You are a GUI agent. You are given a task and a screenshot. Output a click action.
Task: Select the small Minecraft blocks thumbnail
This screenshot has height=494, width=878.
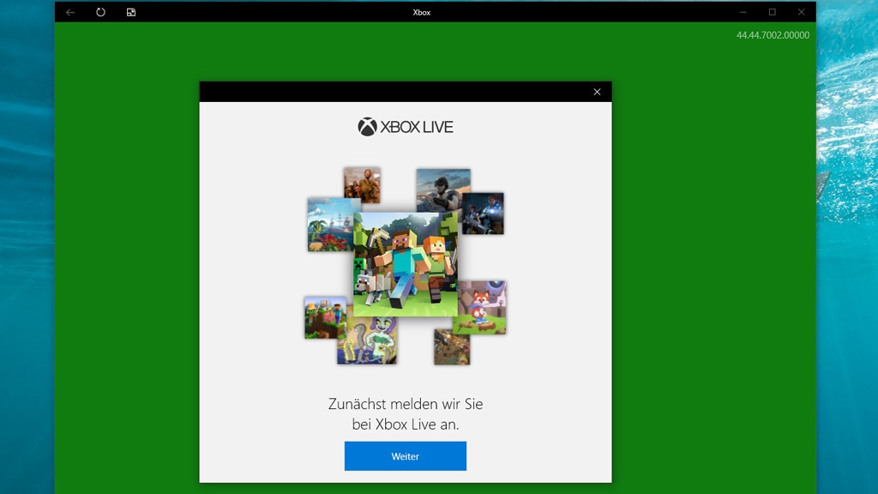pyautogui.click(x=325, y=317)
